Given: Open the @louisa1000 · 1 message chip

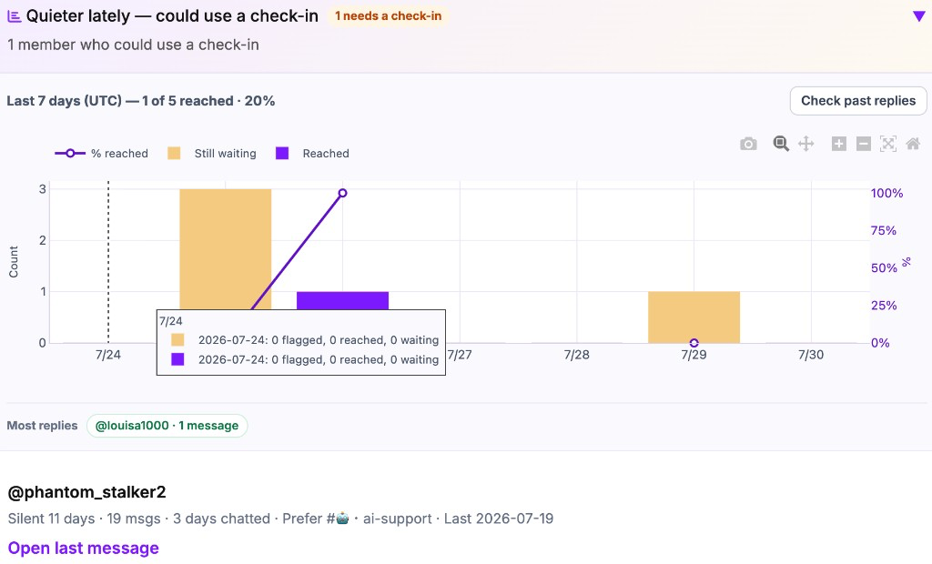Looking at the screenshot, I should coord(167,426).
